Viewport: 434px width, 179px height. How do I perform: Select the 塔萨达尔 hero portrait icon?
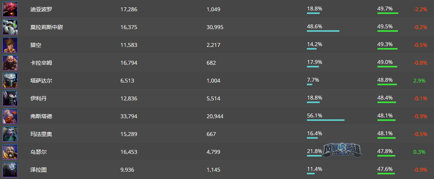tap(10, 81)
